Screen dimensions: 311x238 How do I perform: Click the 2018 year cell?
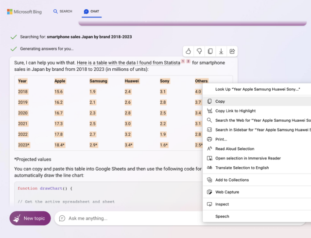pos(23,92)
